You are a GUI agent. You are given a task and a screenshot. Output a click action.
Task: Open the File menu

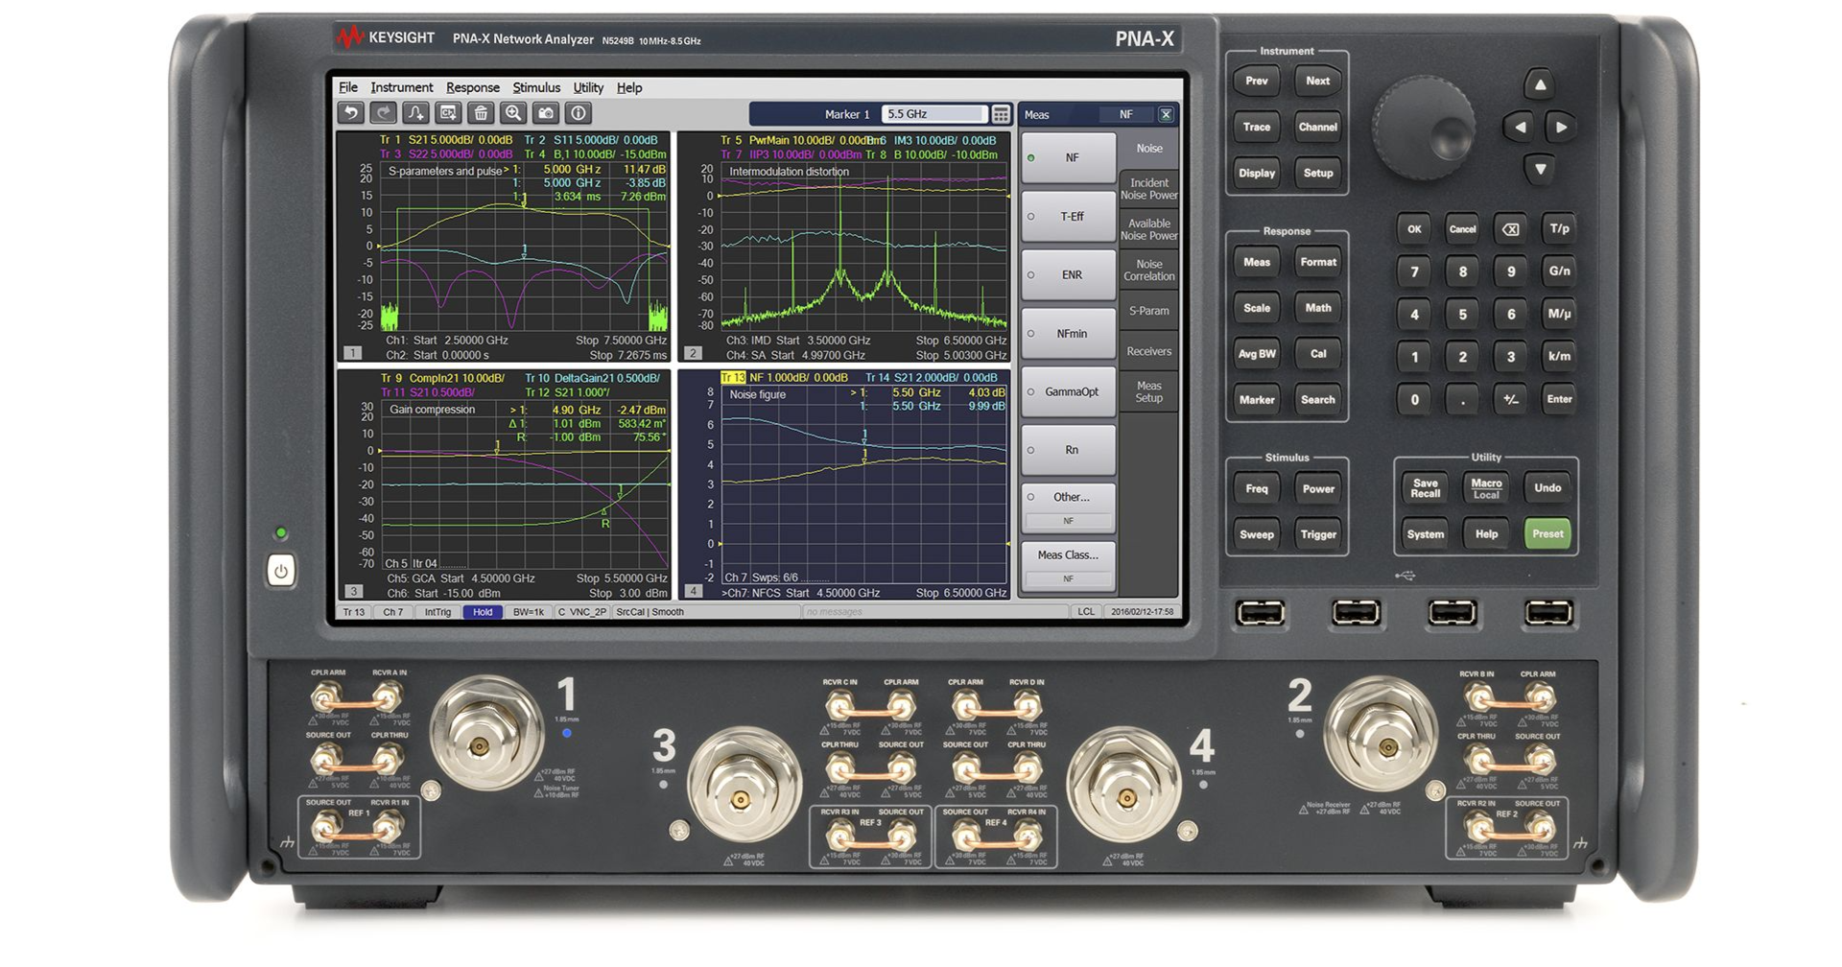point(348,87)
